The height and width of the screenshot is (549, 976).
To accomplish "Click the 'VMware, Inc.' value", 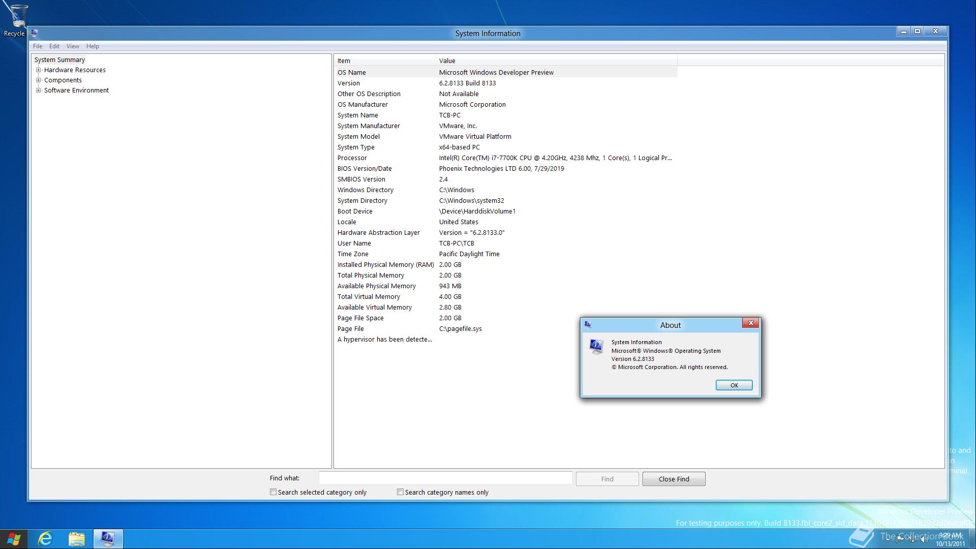I will point(457,126).
